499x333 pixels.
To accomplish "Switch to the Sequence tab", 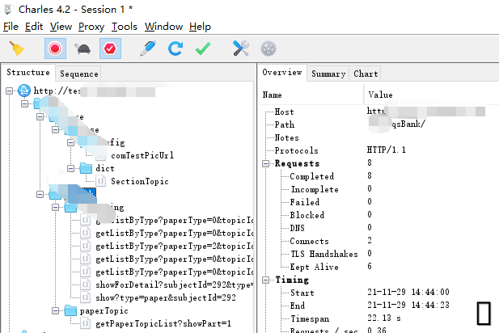I will point(79,74).
